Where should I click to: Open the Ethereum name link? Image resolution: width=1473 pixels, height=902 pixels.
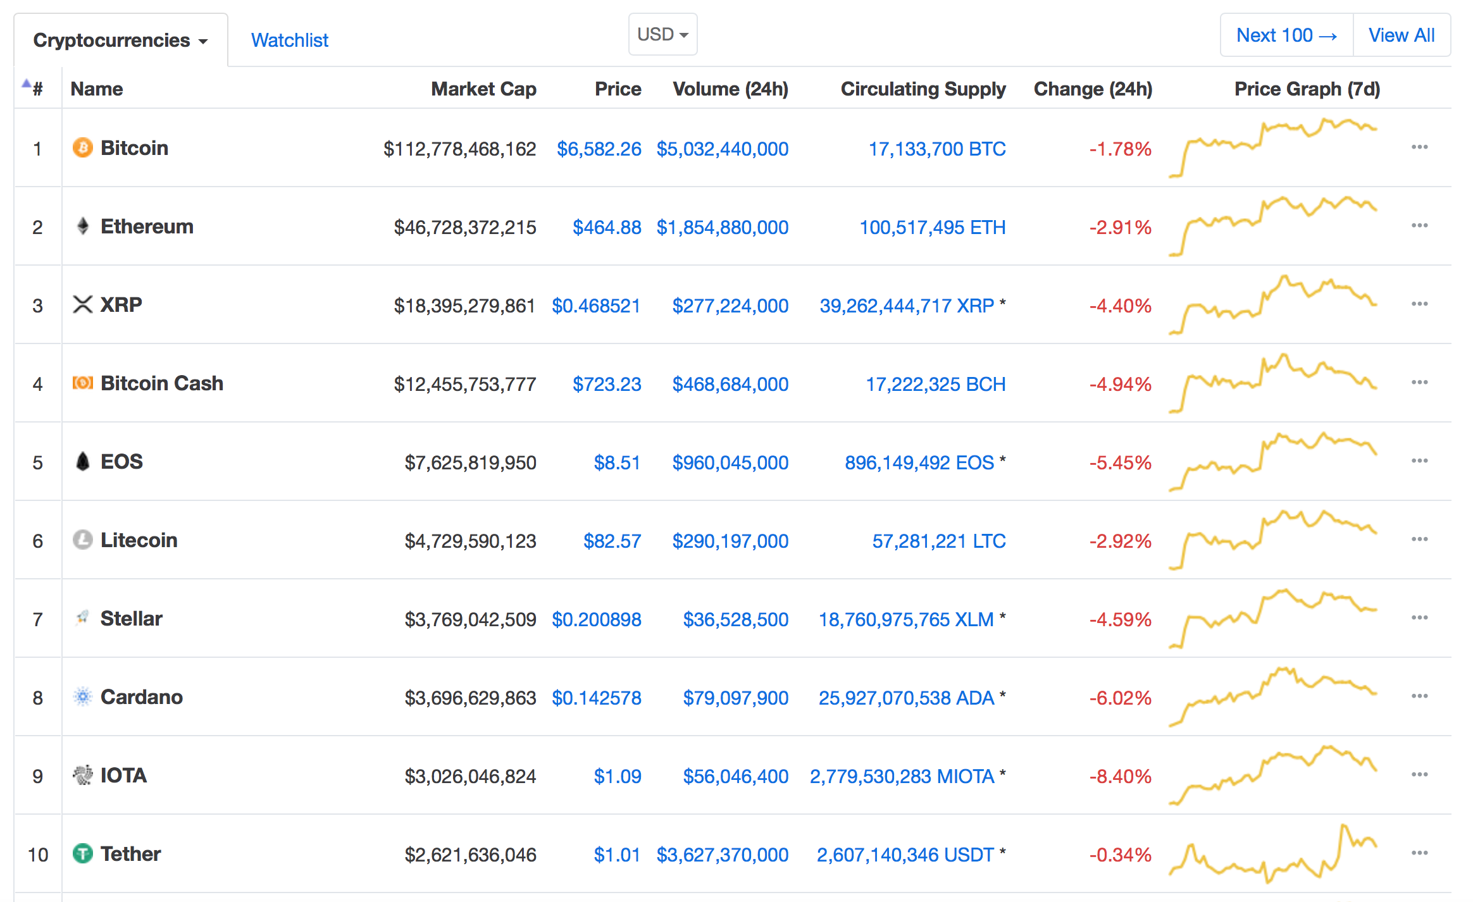[147, 226]
